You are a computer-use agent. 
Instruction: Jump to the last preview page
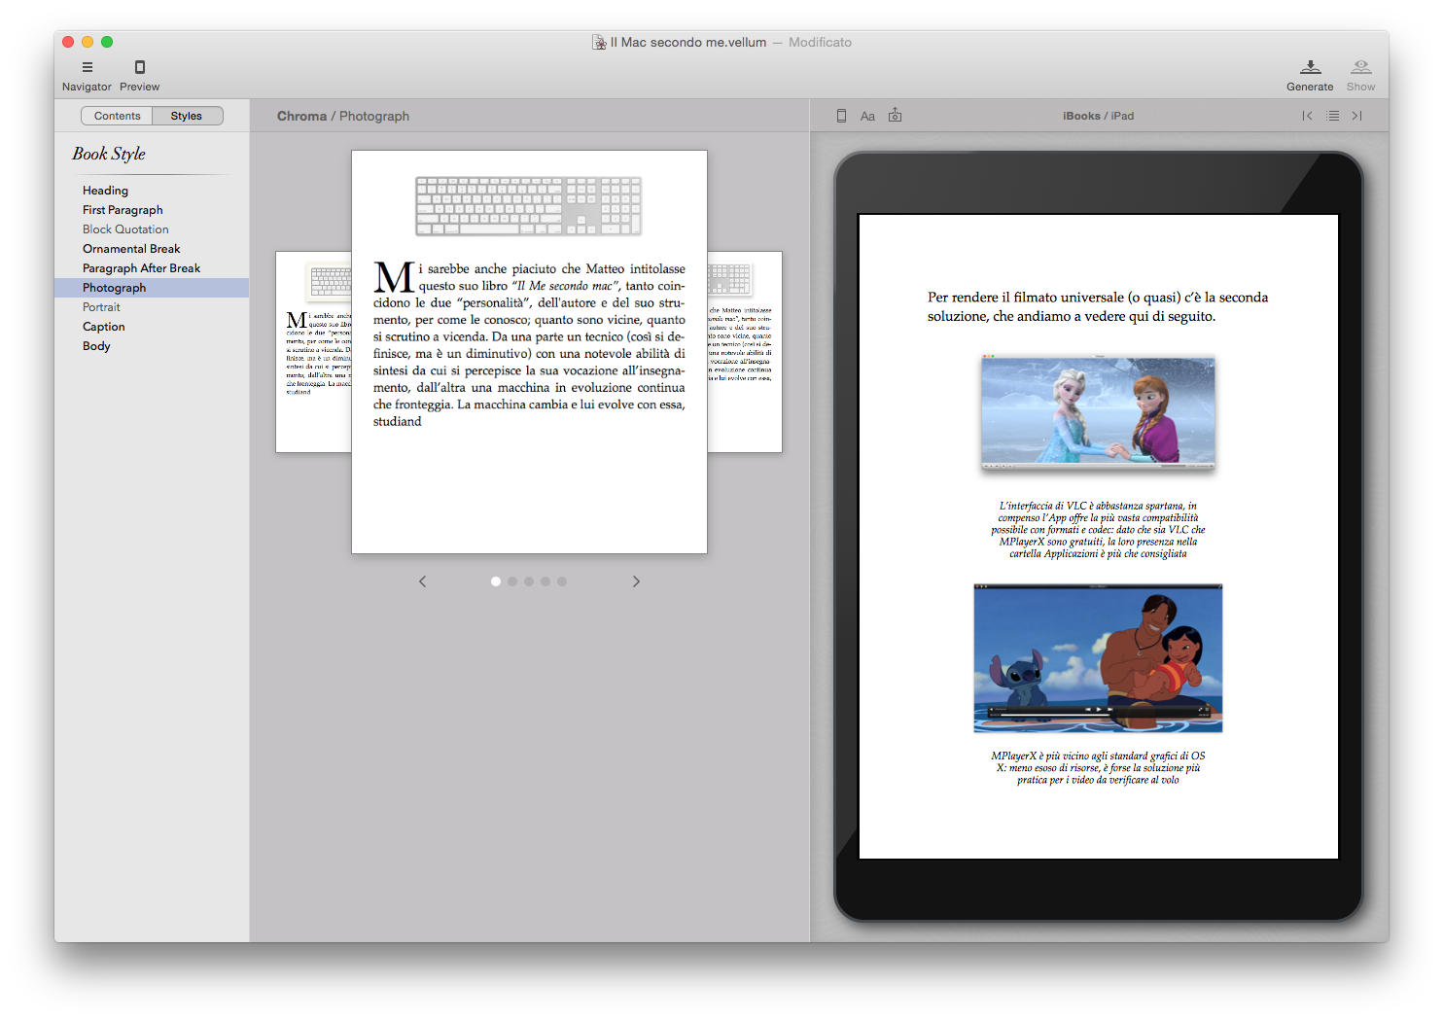[x=1356, y=115]
